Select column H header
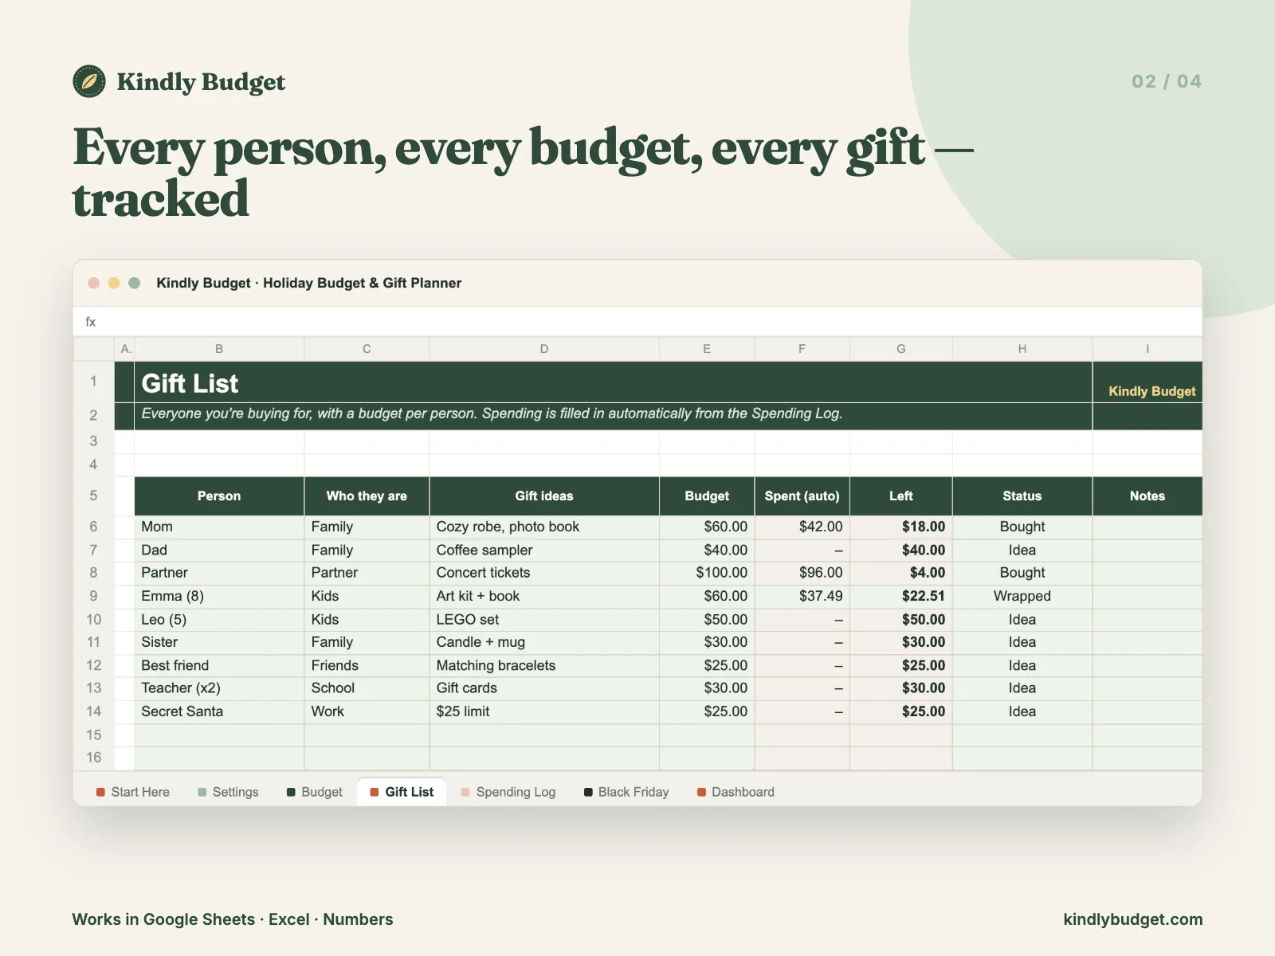 [1022, 349]
